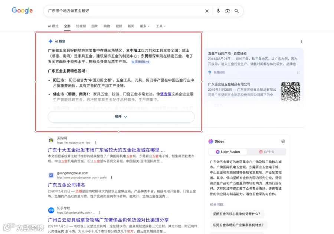Open three-dot menu beside guangdongzixun URL
Screen dimensions: 334x234
(111, 177)
